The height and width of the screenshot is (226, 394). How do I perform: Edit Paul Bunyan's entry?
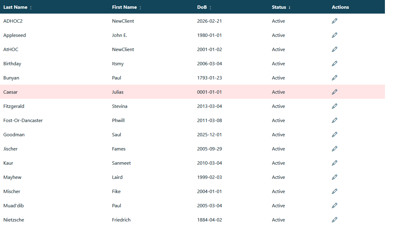[334, 78]
